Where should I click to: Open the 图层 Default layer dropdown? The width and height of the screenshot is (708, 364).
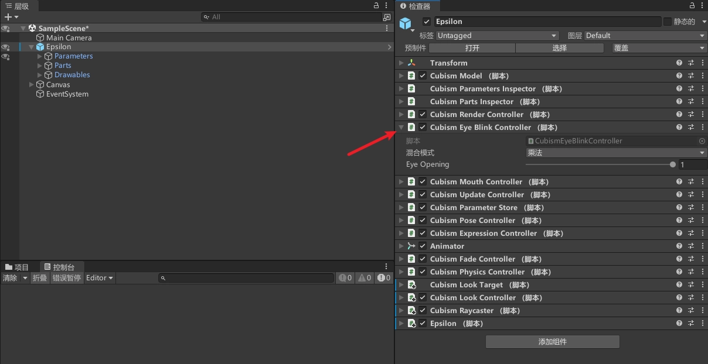tap(646, 36)
